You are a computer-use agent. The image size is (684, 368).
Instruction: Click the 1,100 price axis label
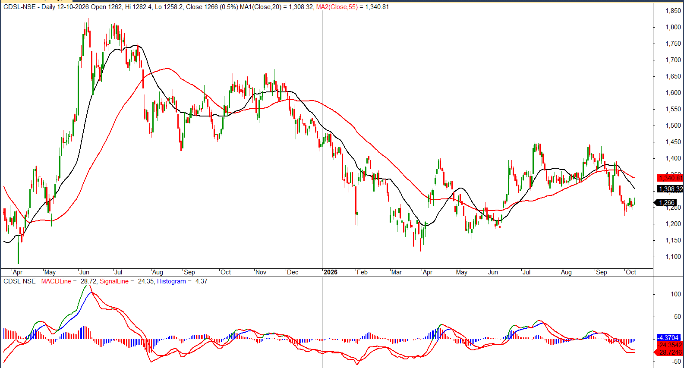pyautogui.click(x=673, y=257)
